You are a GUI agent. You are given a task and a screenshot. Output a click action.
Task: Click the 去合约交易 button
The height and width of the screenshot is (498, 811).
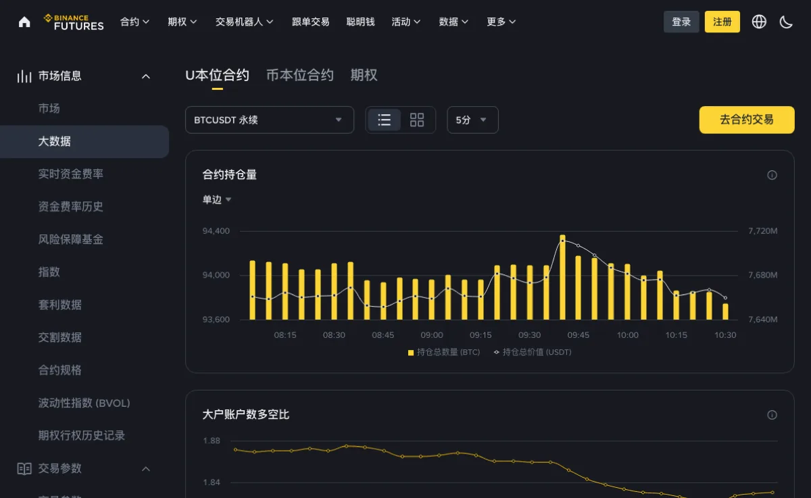coord(747,120)
